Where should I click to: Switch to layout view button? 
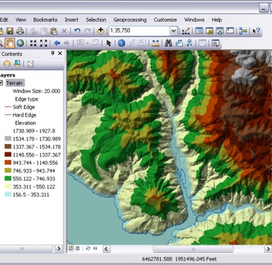pos(78,248)
